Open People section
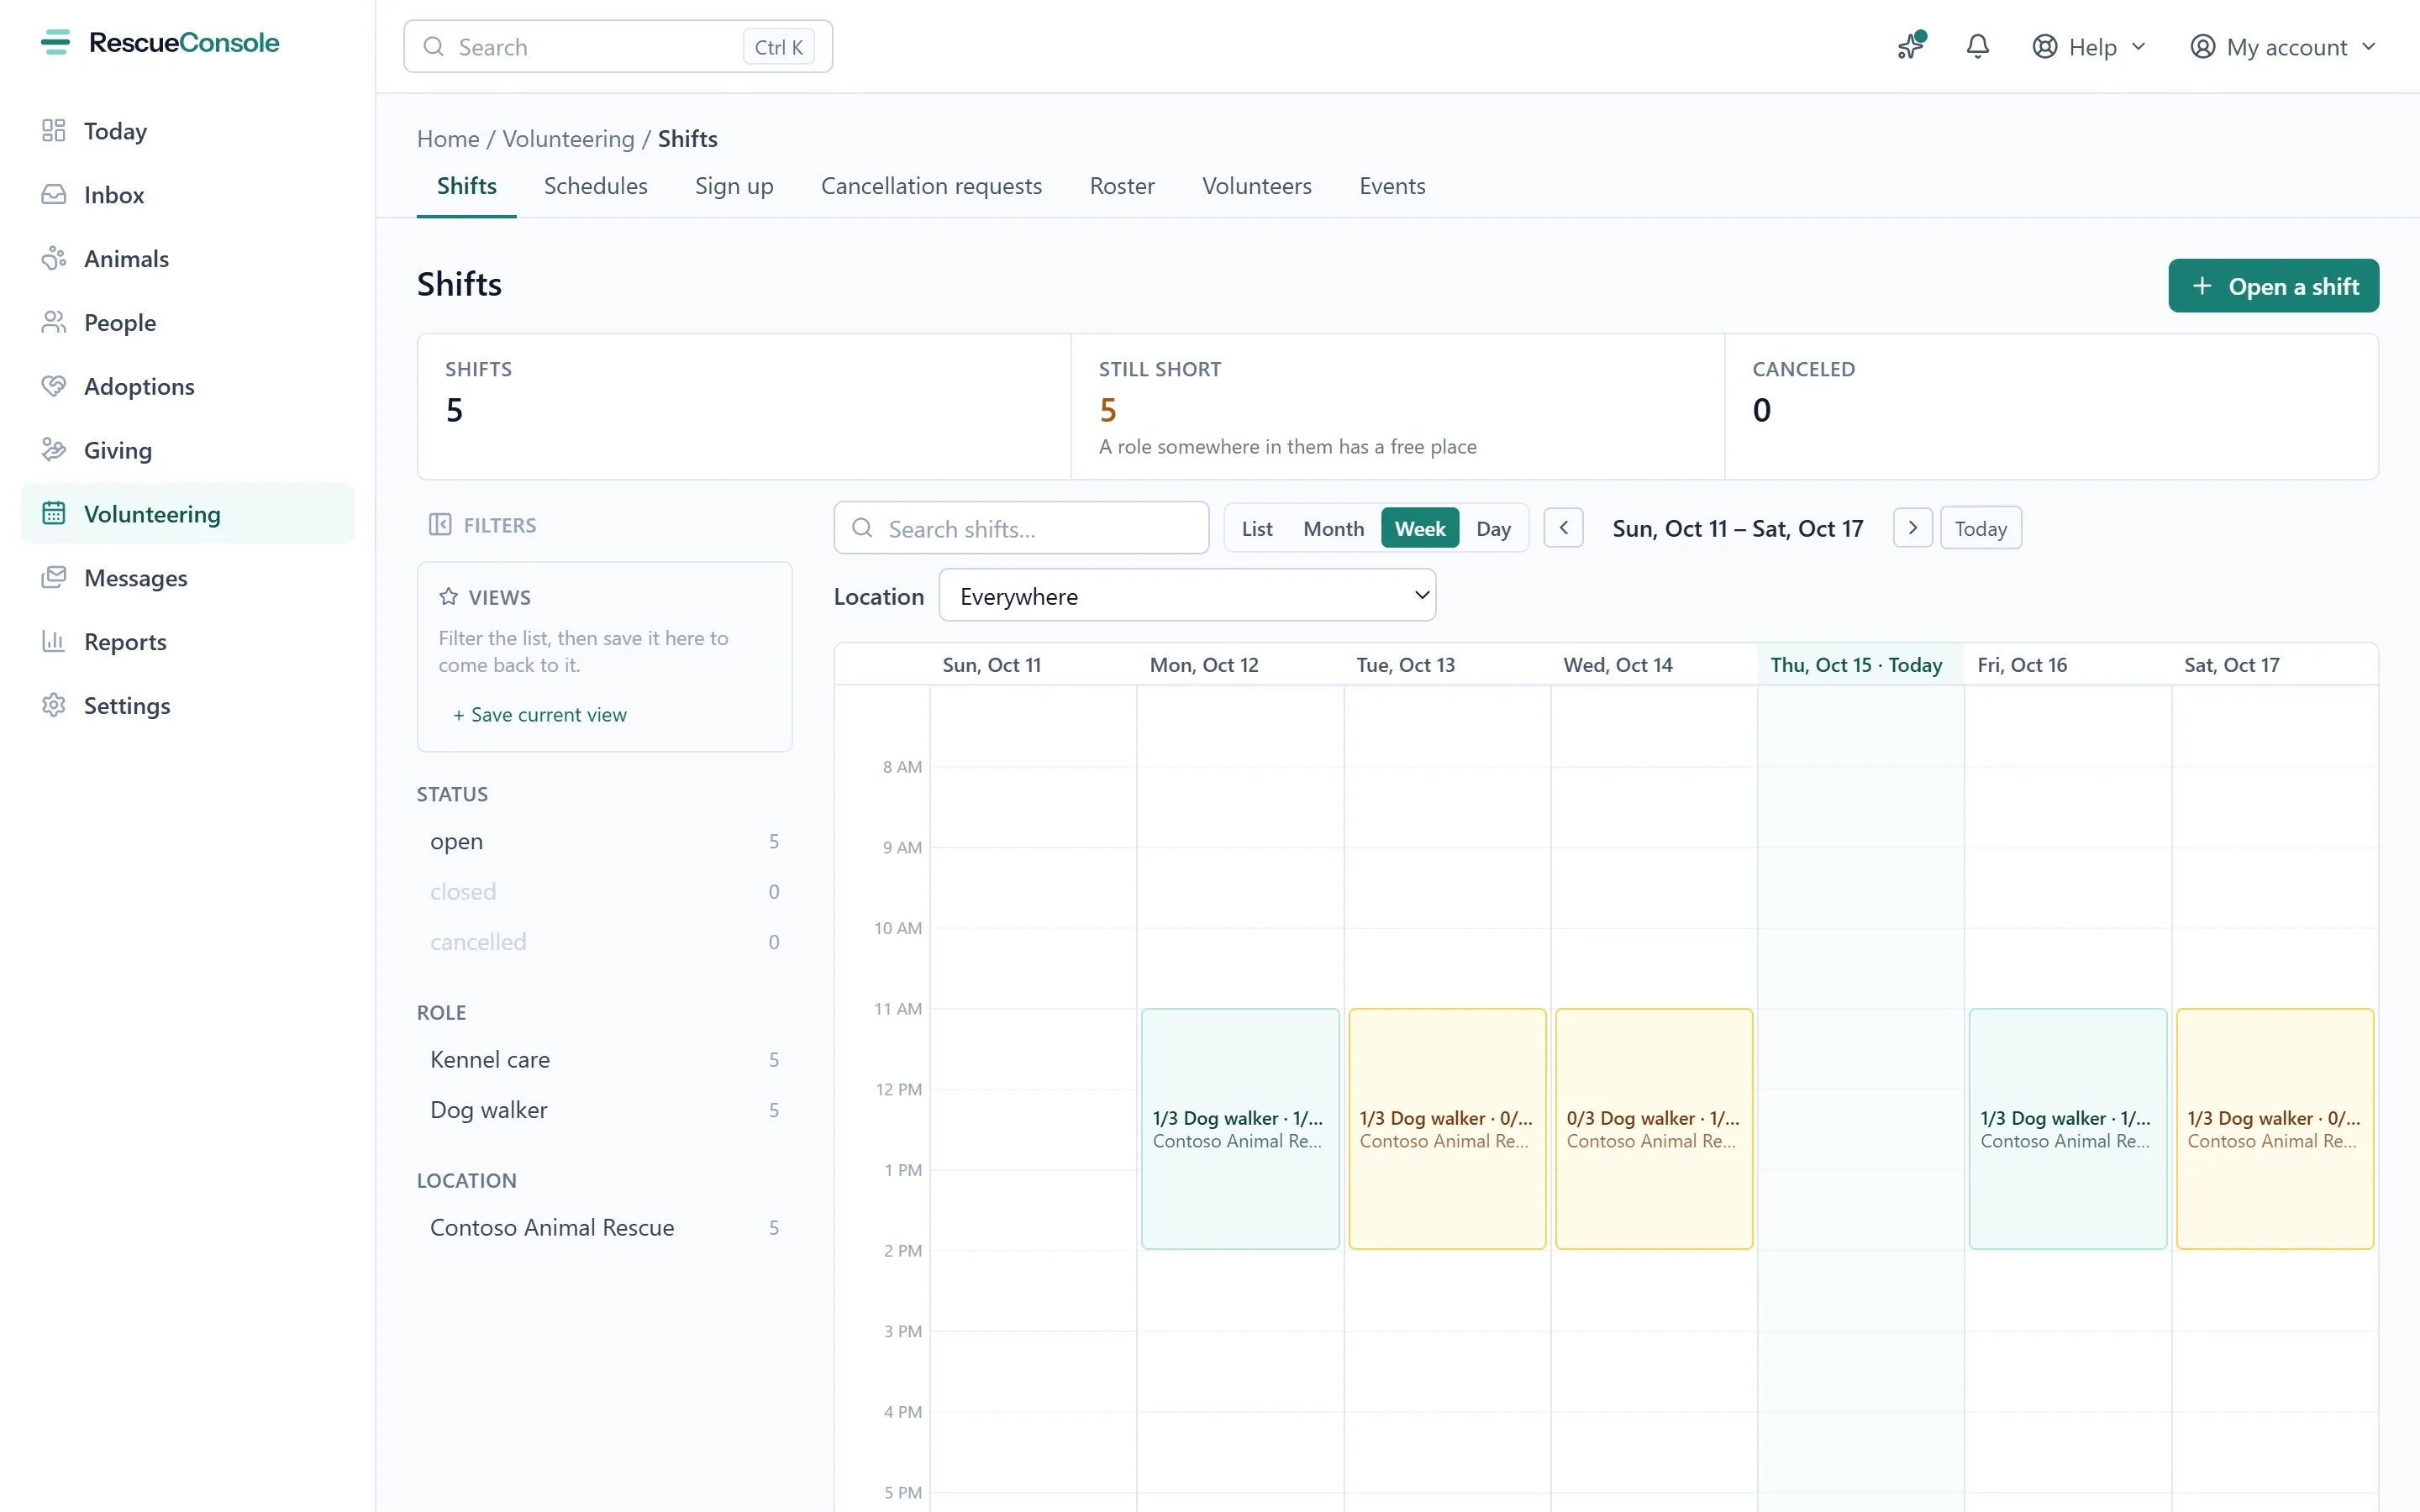 point(187,323)
